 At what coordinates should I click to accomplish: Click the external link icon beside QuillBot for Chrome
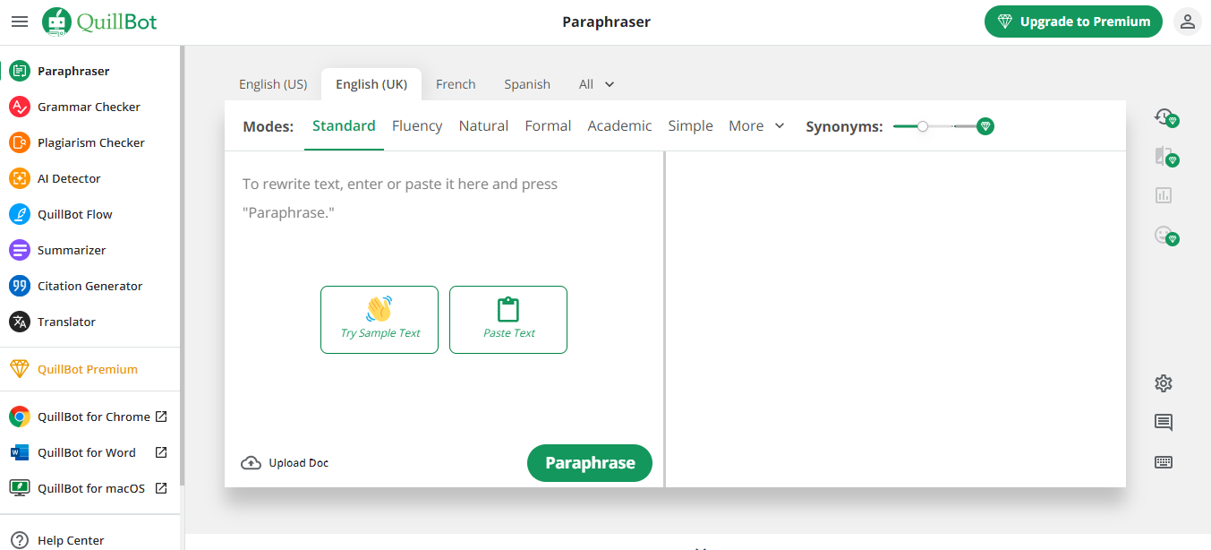point(161,417)
